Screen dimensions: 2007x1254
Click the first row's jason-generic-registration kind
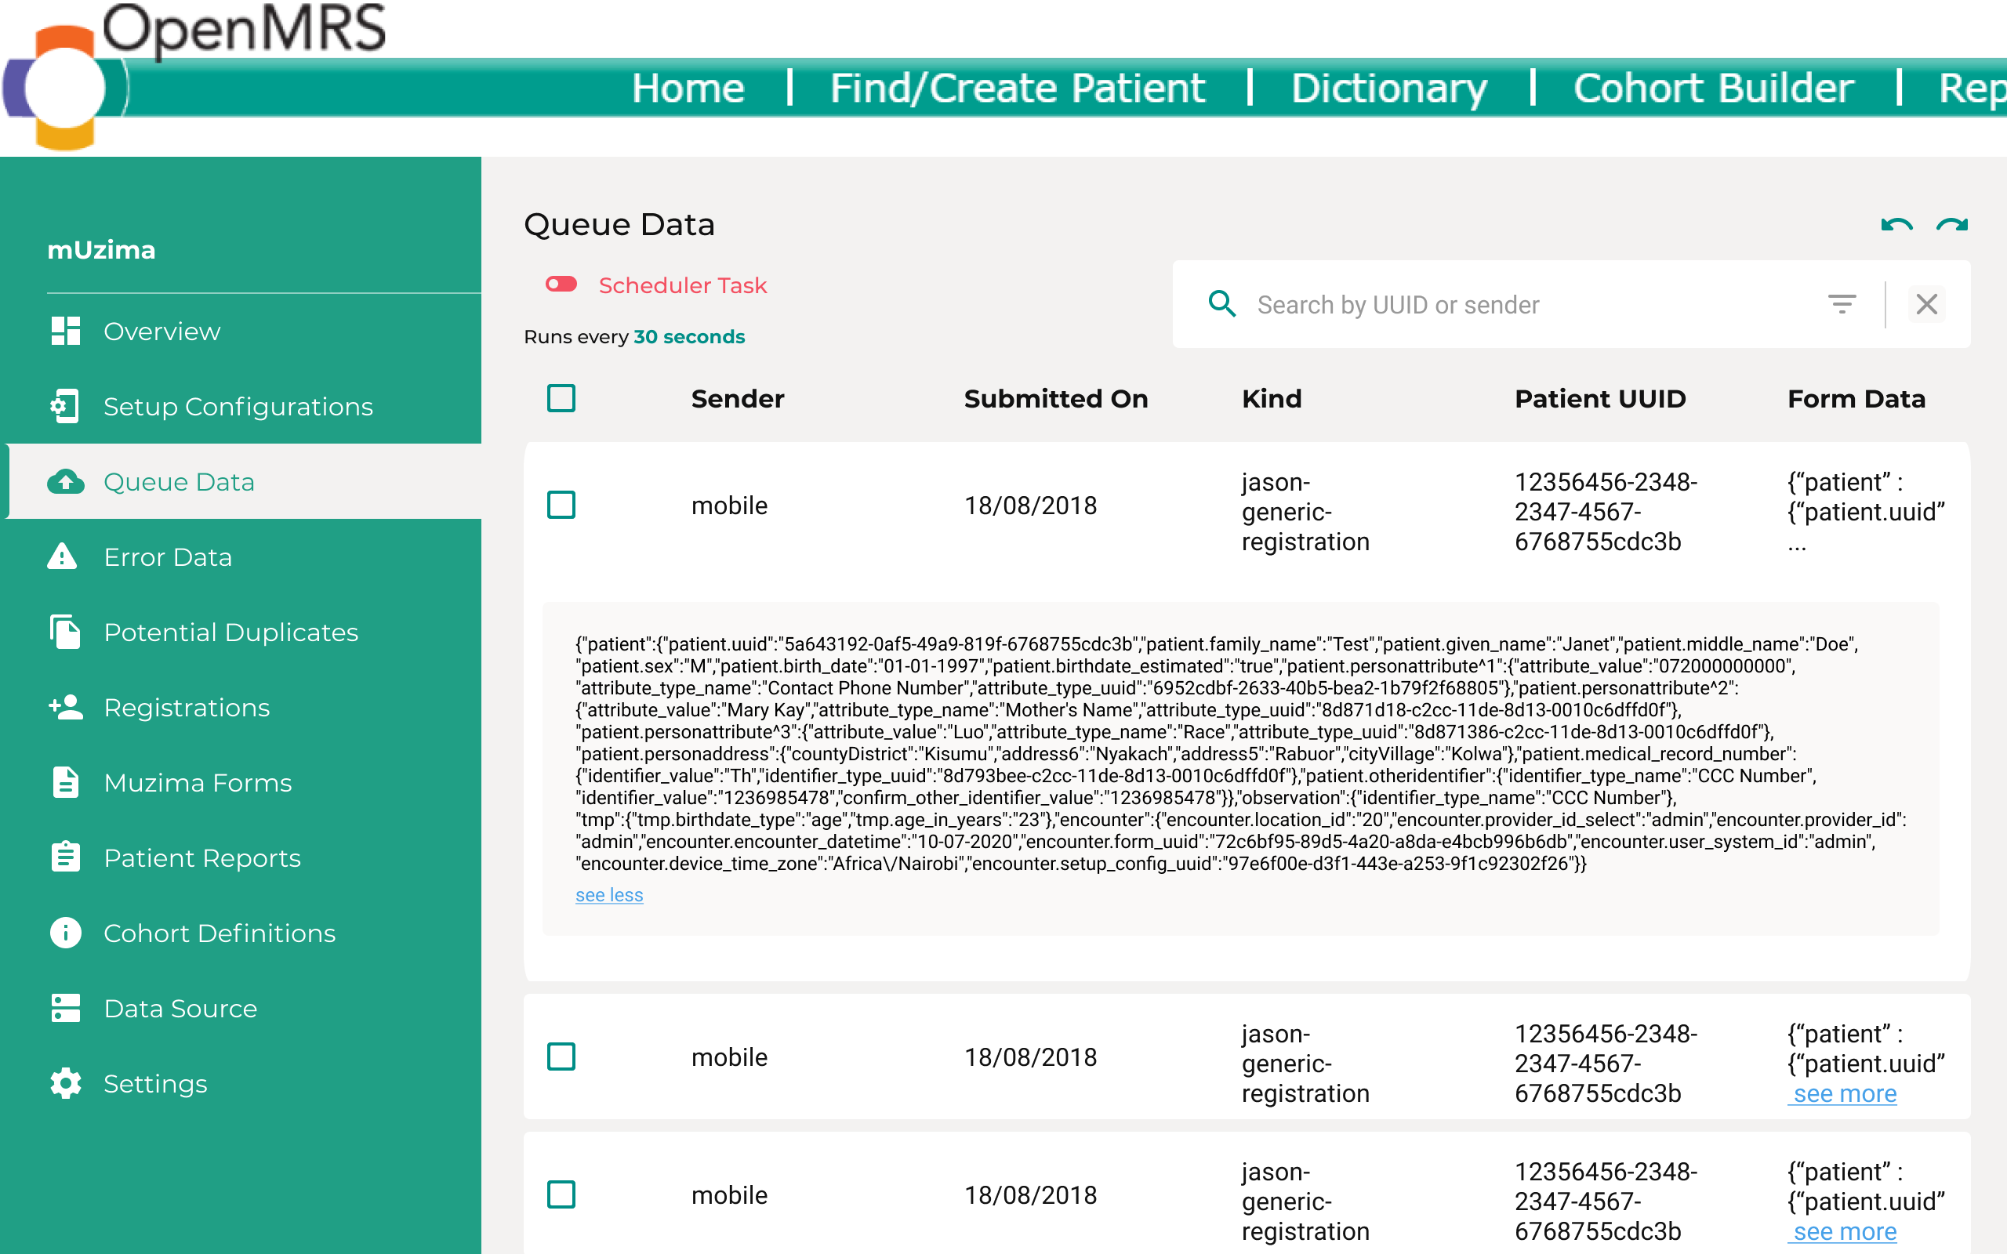[x=1305, y=512]
